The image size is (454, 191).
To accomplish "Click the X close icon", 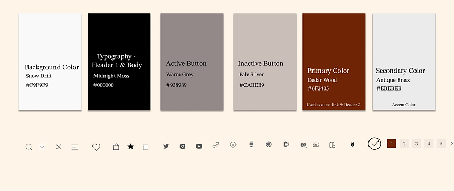I will point(59,147).
